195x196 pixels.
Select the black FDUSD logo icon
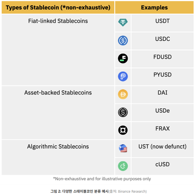[x=123, y=58]
